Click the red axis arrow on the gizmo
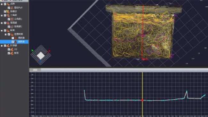Screen dimensions: 208x117 [49, 51]
